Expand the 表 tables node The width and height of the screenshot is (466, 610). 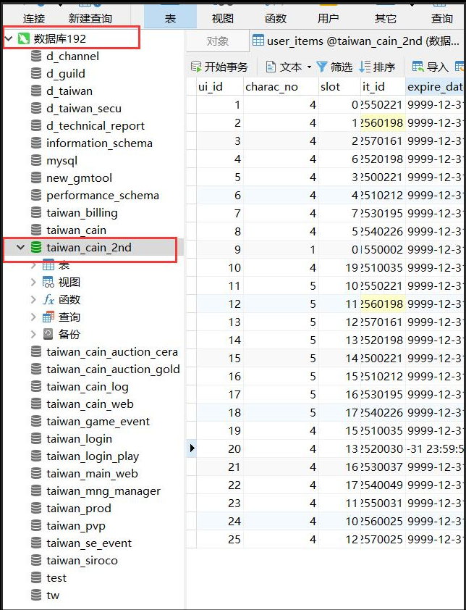[33, 265]
